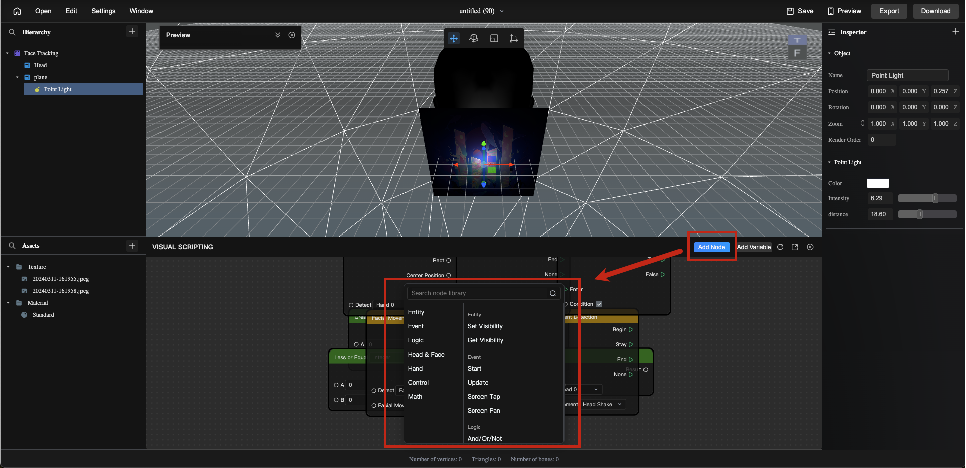
Task: Select Head in the Hierarchy
Action: click(x=40, y=65)
